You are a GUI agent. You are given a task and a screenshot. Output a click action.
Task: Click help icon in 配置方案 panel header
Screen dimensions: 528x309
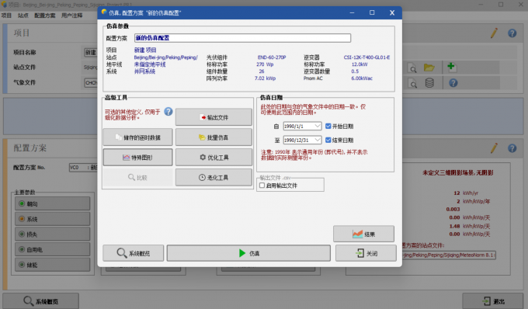512,148
